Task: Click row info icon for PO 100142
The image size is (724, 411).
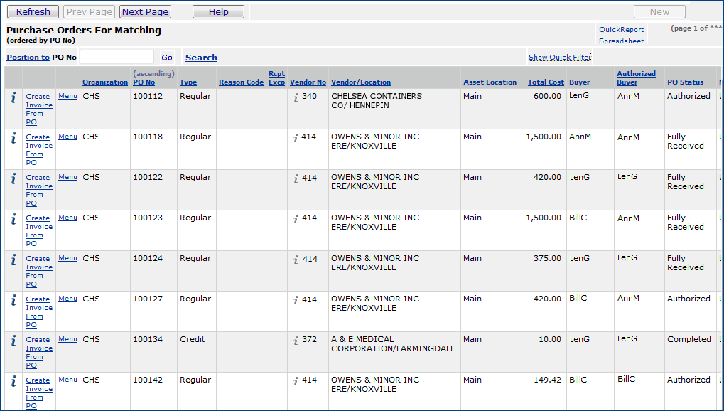Action: tap(13, 381)
